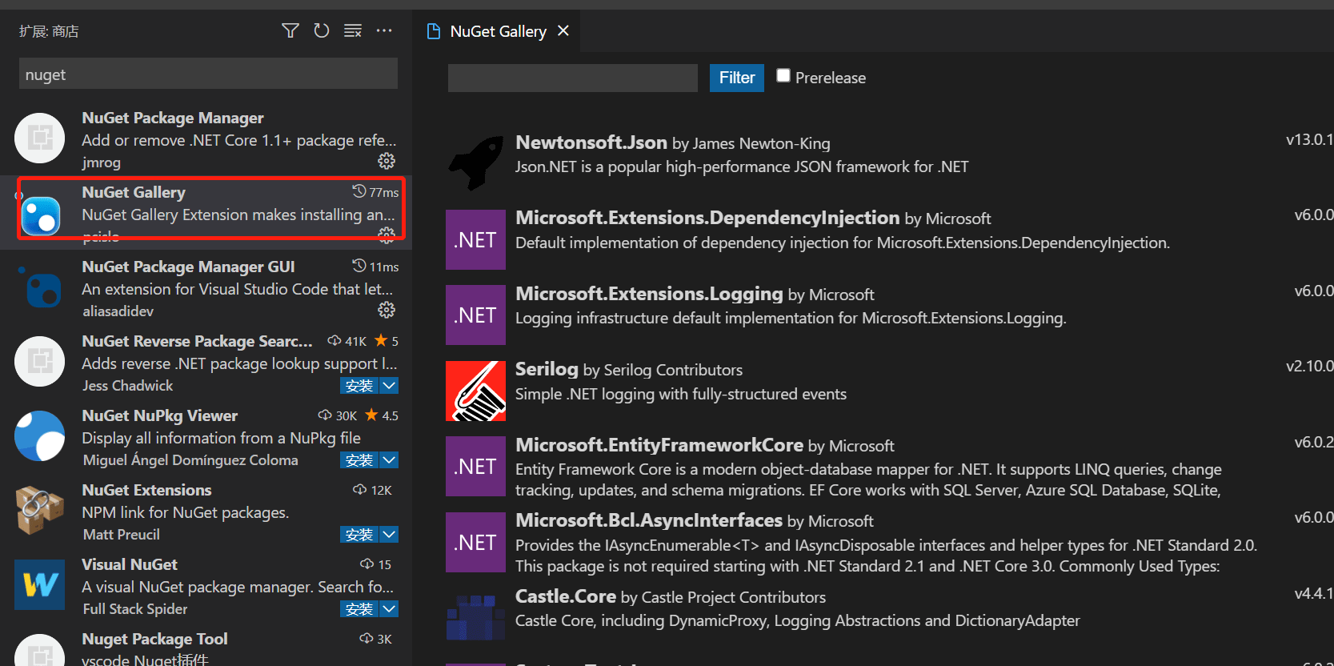Expand install dropdown for NuGet NuPkg Viewer
The height and width of the screenshot is (666, 1334).
[389, 459]
